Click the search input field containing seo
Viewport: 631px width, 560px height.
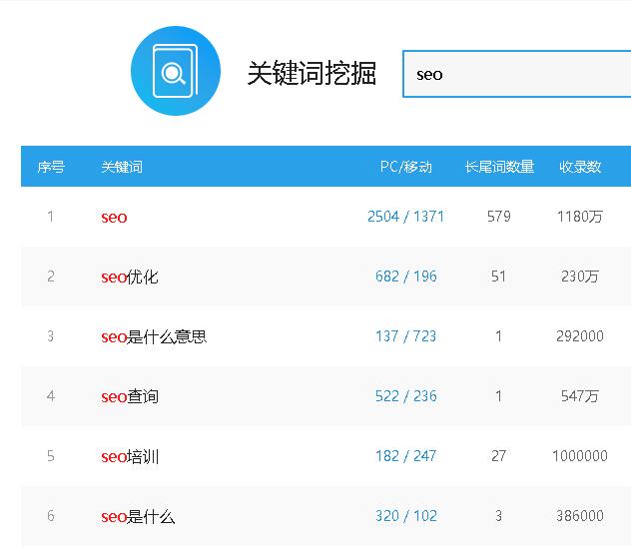tap(516, 74)
